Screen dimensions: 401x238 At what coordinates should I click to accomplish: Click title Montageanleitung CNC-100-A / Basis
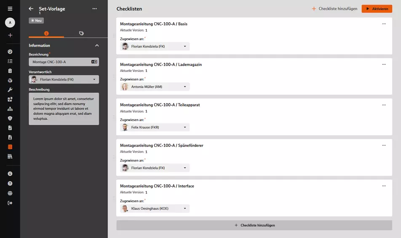tap(154, 24)
